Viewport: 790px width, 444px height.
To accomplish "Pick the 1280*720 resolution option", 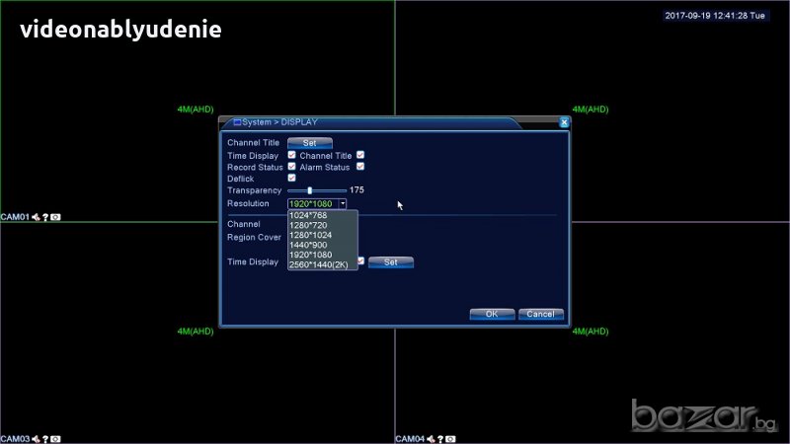I will [308, 225].
